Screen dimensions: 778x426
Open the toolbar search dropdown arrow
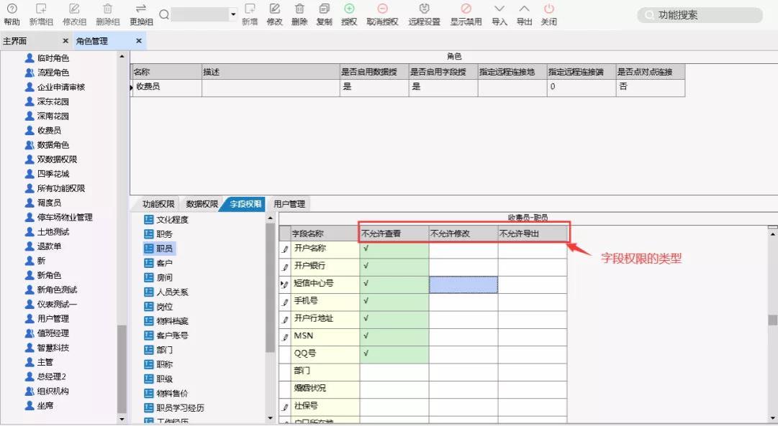pos(232,15)
